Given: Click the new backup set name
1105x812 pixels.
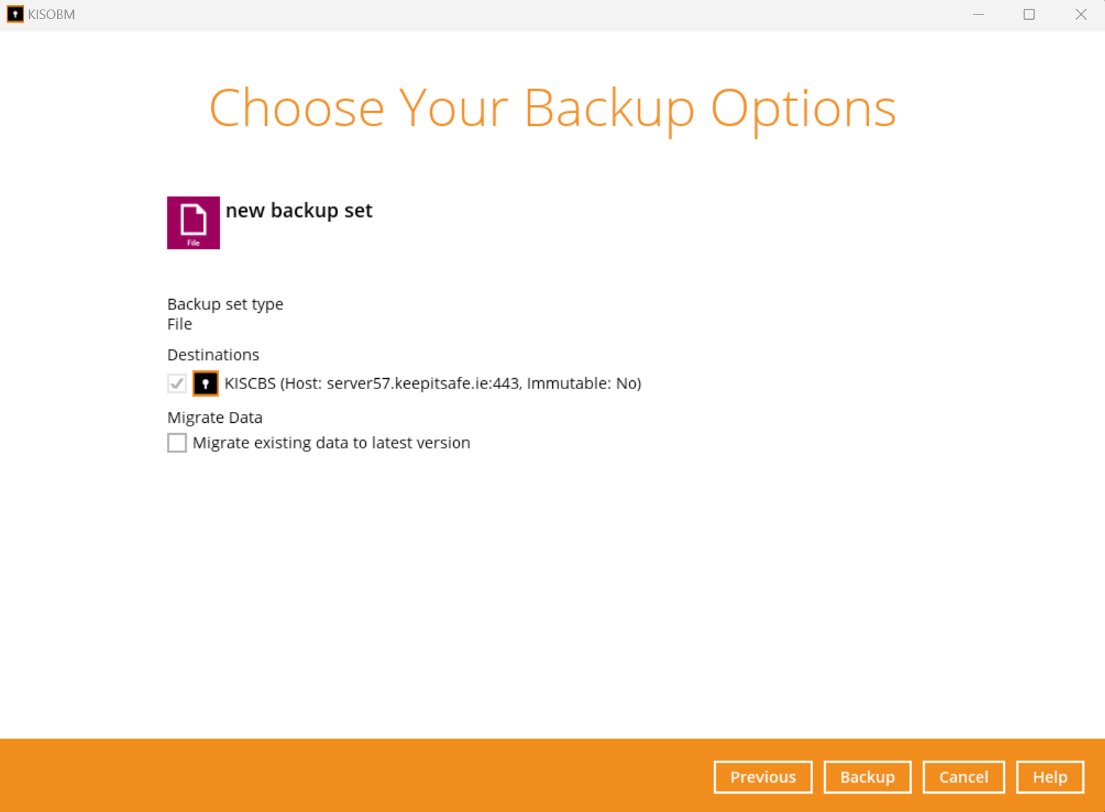Looking at the screenshot, I should pyautogui.click(x=298, y=210).
